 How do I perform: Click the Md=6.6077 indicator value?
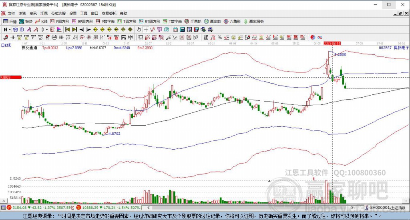tap(98, 48)
